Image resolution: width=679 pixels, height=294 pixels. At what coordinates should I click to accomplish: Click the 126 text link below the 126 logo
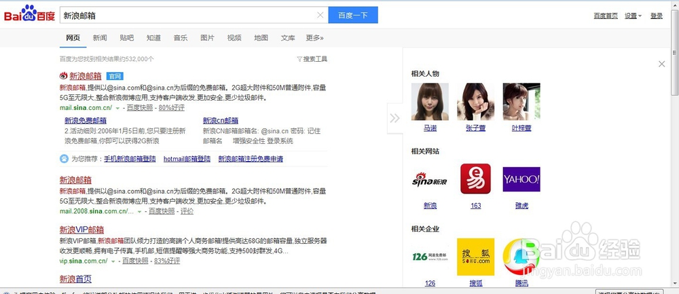point(430,283)
